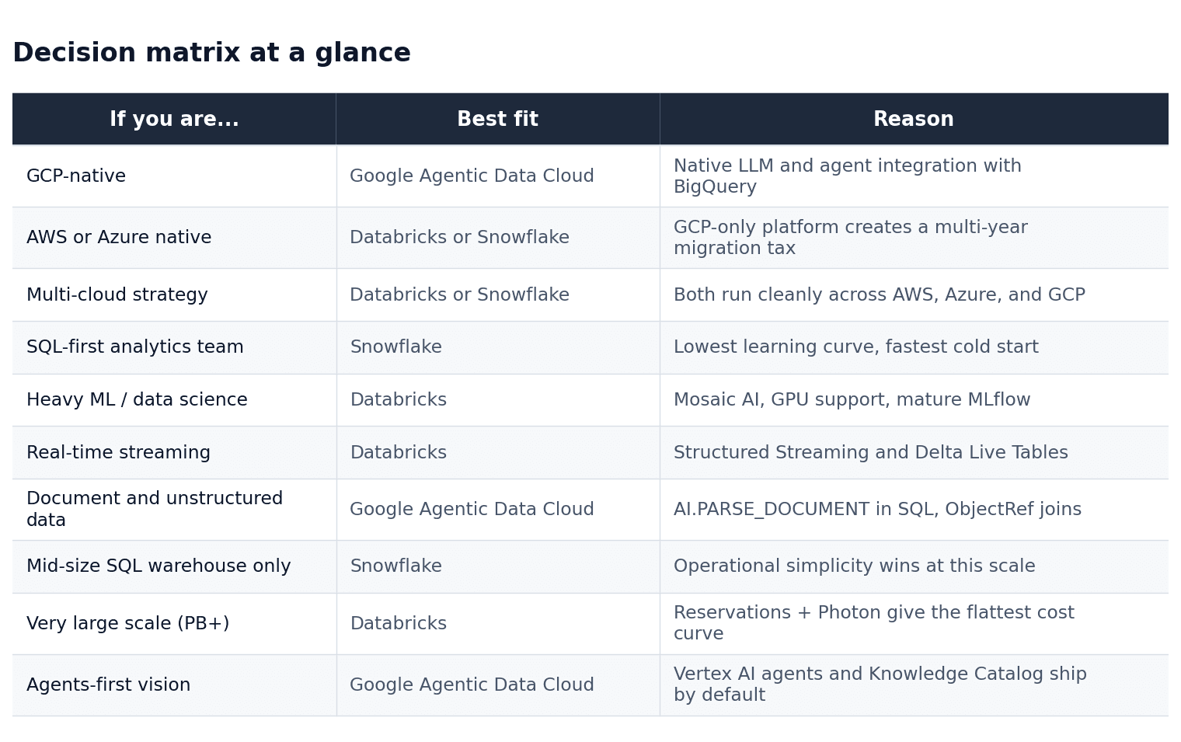Click the "Best fit" column header

click(498, 119)
